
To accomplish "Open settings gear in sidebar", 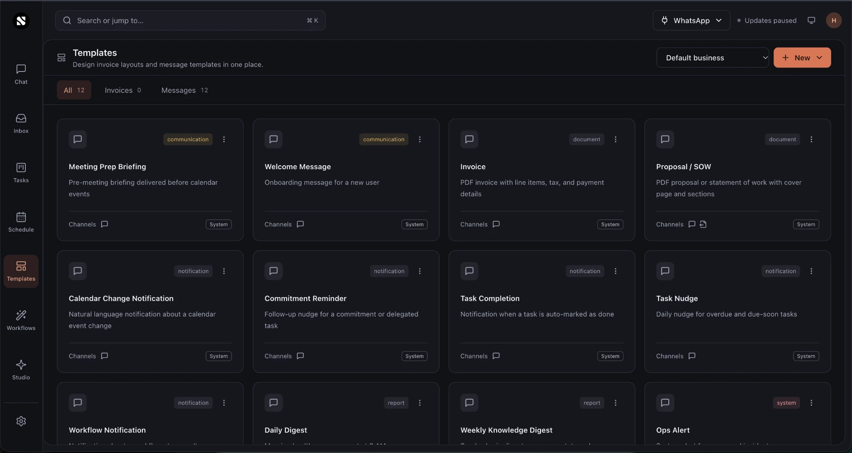I will (21, 421).
